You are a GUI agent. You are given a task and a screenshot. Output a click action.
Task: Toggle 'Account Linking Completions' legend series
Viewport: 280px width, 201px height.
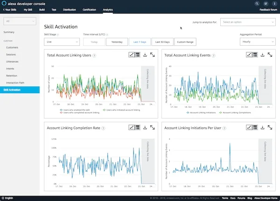click(235, 113)
